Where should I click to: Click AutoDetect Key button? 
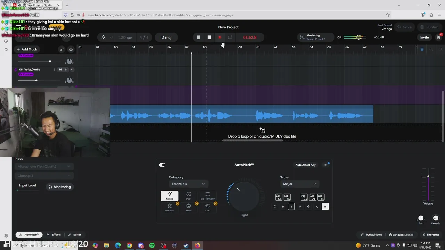pos(305,165)
